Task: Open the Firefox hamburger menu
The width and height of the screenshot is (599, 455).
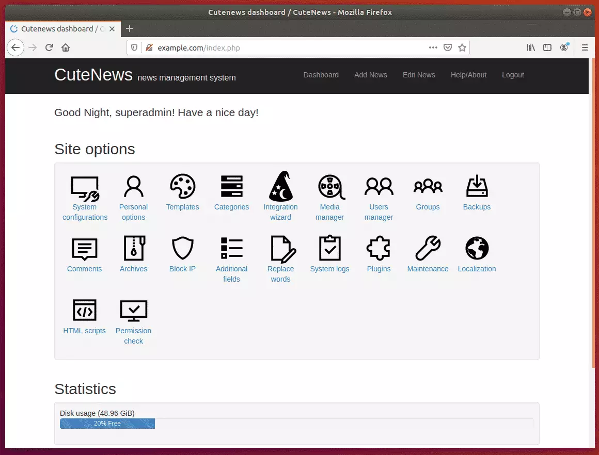Action: [585, 47]
